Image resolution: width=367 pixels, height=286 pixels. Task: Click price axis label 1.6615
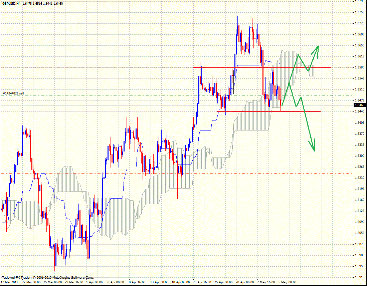click(360, 56)
